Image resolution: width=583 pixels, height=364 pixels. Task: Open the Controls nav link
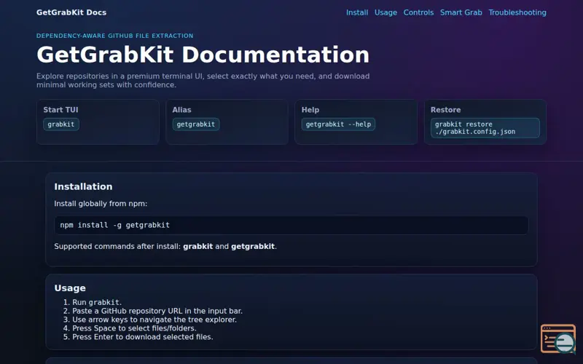[418, 12]
